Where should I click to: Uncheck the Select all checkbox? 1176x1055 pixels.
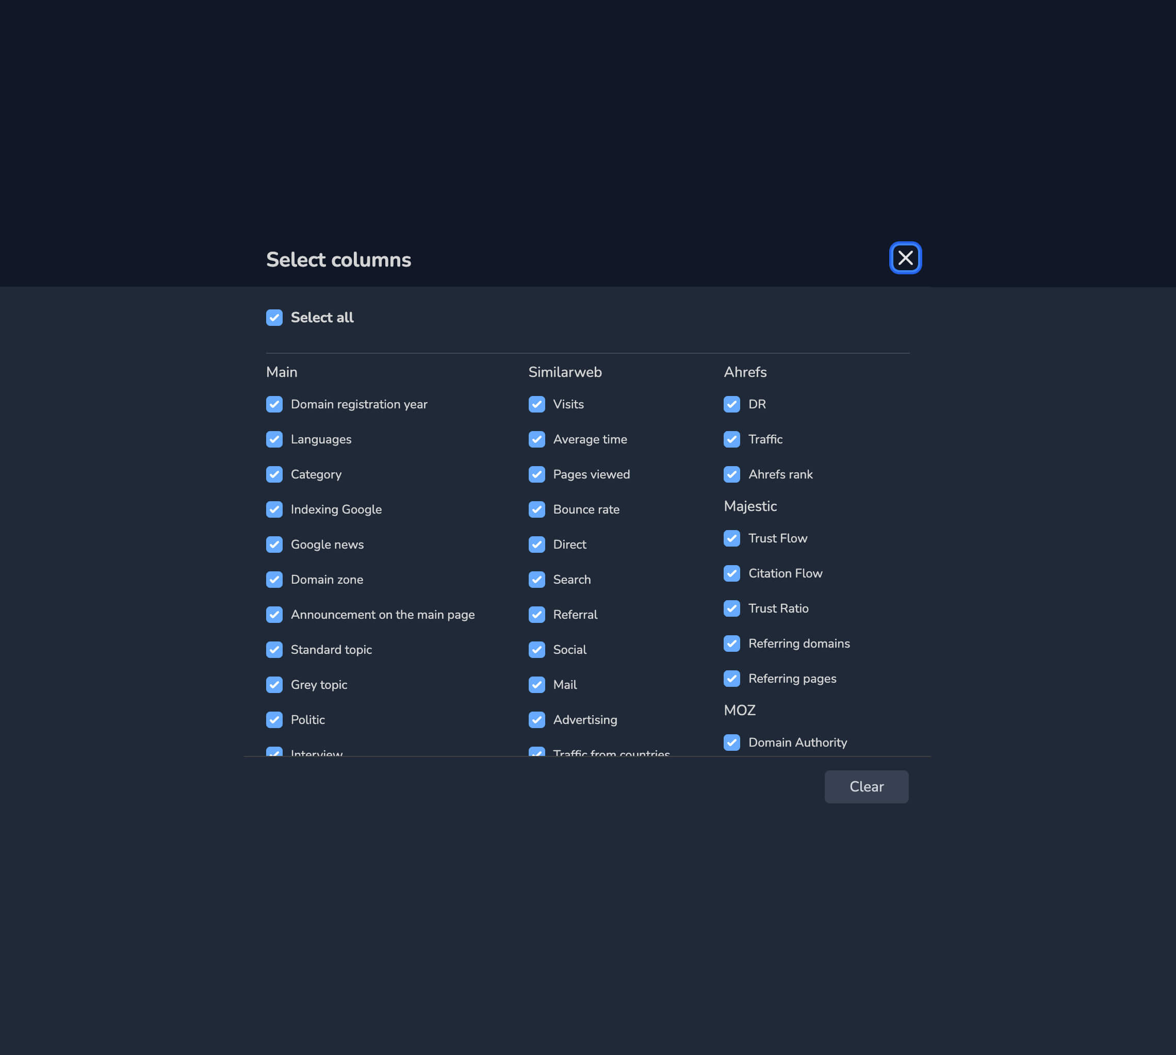pyautogui.click(x=274, y=318)
